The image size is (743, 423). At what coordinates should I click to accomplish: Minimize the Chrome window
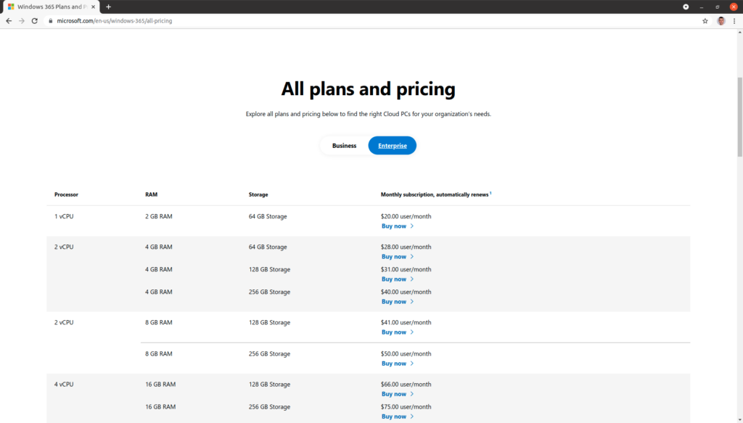point(702,7)
